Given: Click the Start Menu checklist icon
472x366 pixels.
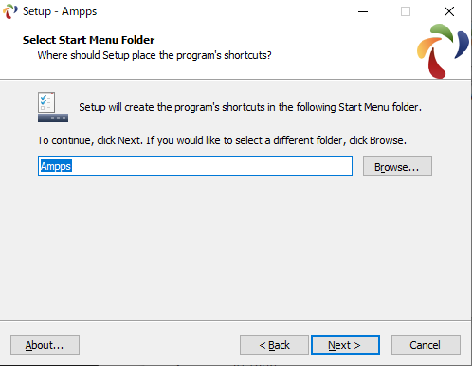Looking at the screenshot, I should (53, 107).
